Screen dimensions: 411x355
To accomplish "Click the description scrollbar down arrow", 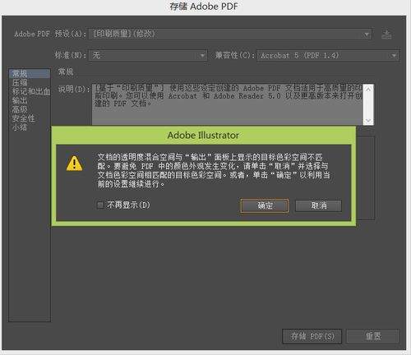I will (x=368, y=121).
